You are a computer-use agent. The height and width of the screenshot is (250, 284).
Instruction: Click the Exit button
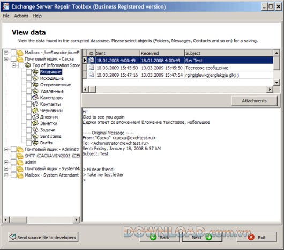click(257, 237)
